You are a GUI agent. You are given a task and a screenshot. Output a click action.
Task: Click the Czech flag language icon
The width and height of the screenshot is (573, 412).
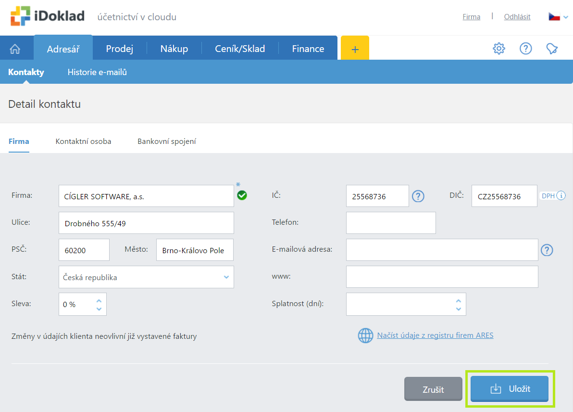[554, 17]
